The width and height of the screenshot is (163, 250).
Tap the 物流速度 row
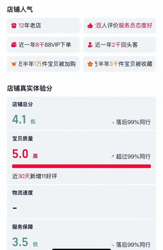(81, 201)
